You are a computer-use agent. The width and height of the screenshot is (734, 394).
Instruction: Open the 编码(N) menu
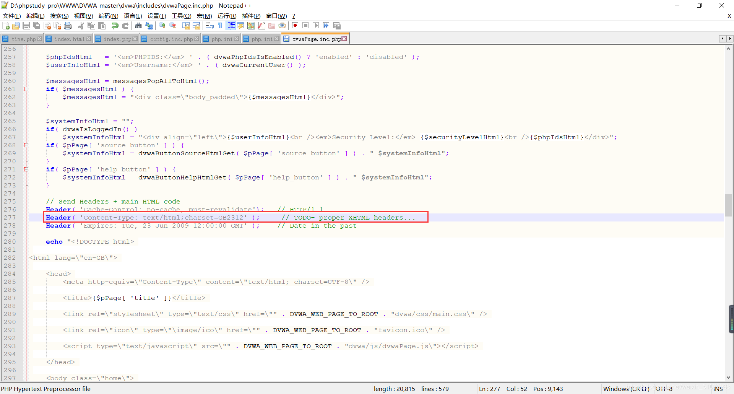pyautogui.click(x=108, y=16)
